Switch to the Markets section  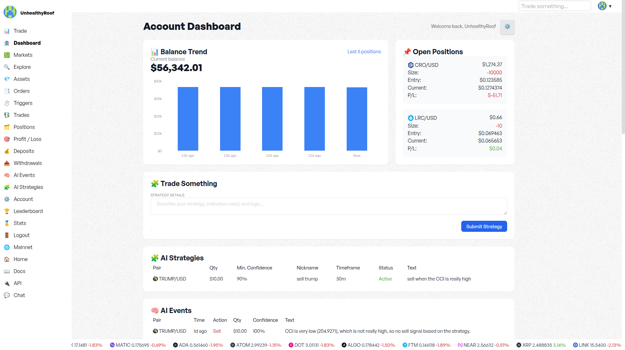(23, 55)
